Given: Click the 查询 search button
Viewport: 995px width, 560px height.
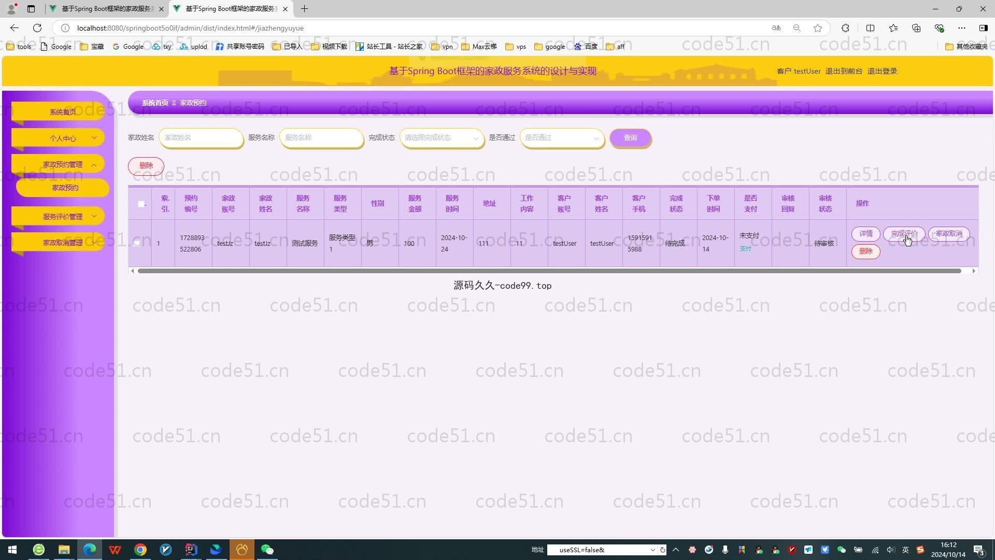Looking at the screenshot, I should pos(630,138).
